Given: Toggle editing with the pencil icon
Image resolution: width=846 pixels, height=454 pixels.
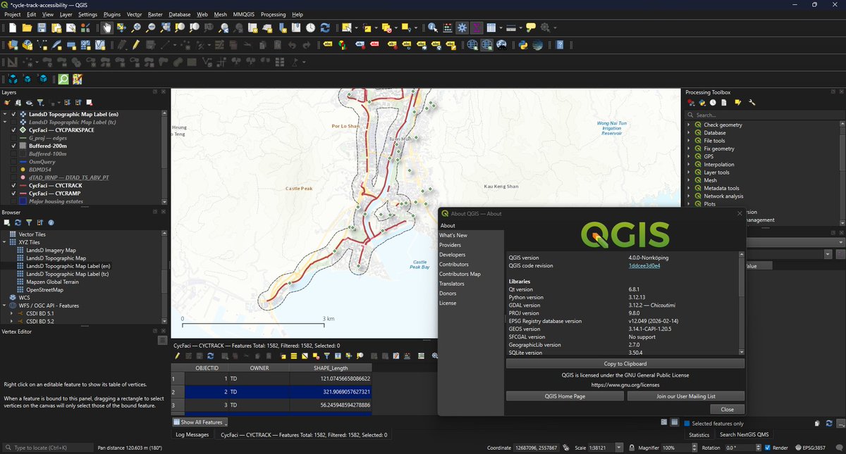Looking at the screenshot, I should point(136,45).
